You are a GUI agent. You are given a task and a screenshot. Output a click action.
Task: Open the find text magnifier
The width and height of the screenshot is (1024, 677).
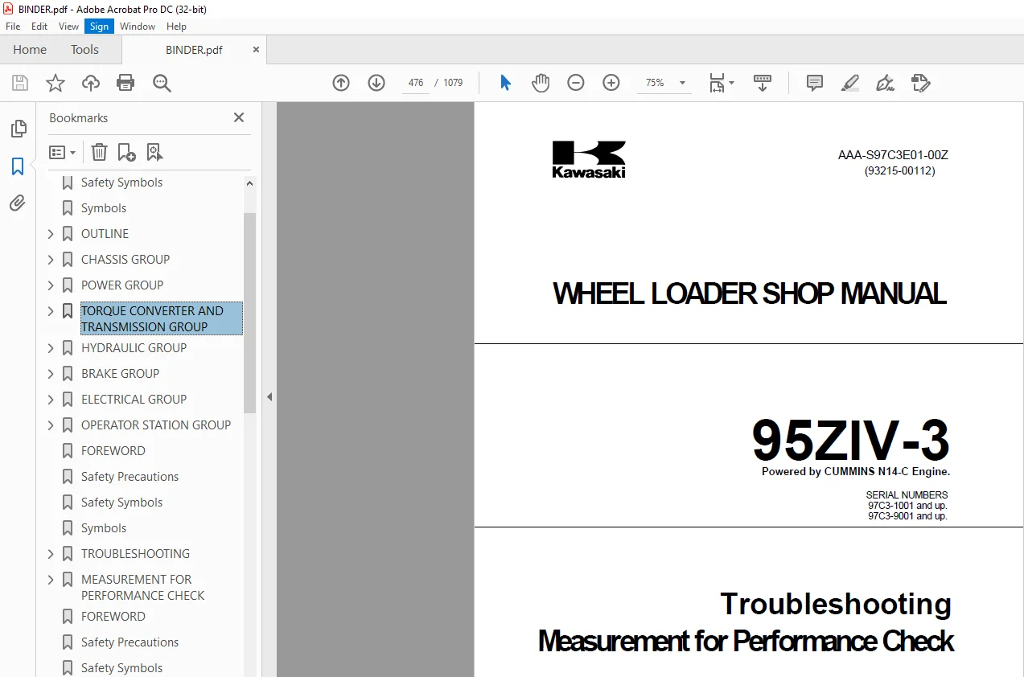[162, 83]
